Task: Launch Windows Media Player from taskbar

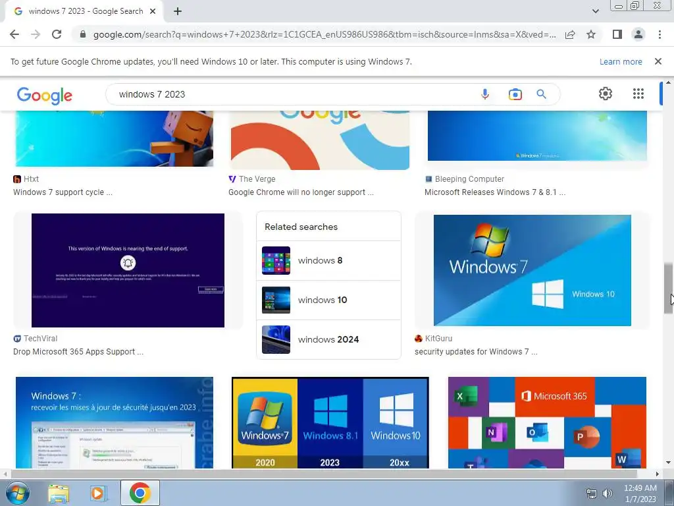Action: tap(98, 493)
